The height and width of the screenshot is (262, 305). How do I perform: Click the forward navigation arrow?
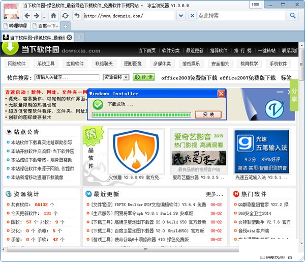[38, 16]
